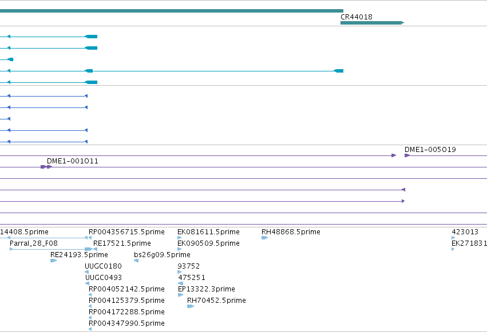Click the EK081611.5prime label
487x332 pixels.
[x=208, y=232]
